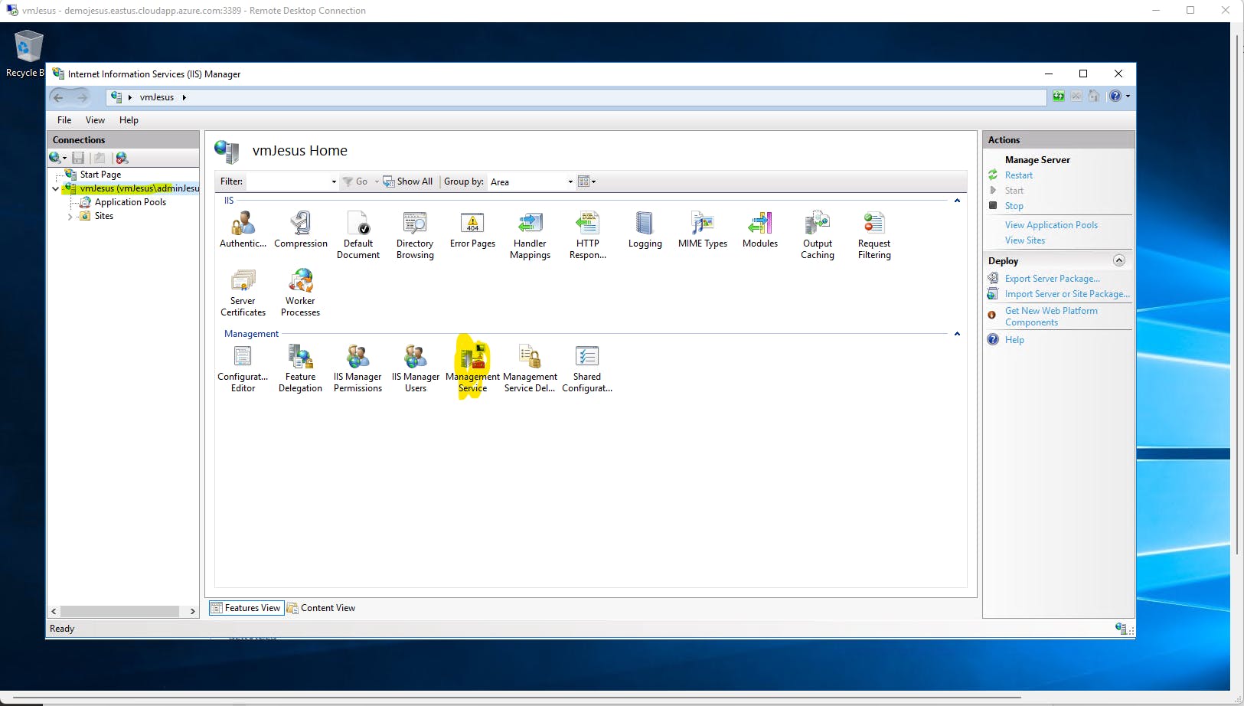The height and width of the screenshot is (706, 1244).
Task: Open Request Filtering feature
Action: click(874, 235)
